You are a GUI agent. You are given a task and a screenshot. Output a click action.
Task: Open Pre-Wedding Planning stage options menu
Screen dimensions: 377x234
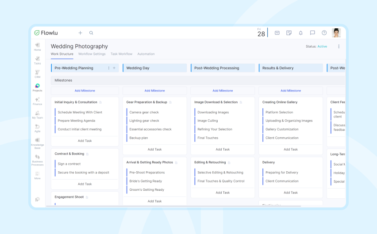pyautogui.click(x=109, y=68)
